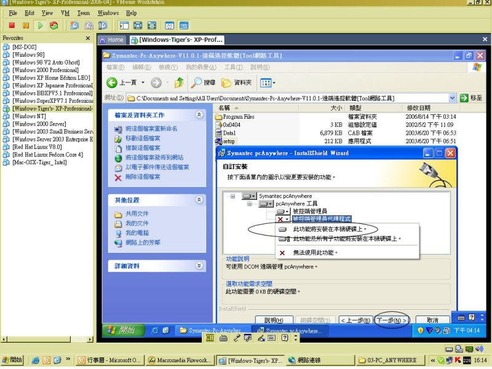The image size is (492, 369).
Task: Collapse the 檔案及資料夾工作 panel chevron
Action: [199, 115]
